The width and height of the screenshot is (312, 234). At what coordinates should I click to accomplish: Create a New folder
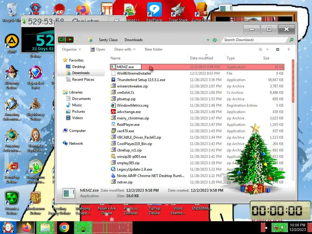[x=154, y=49]
